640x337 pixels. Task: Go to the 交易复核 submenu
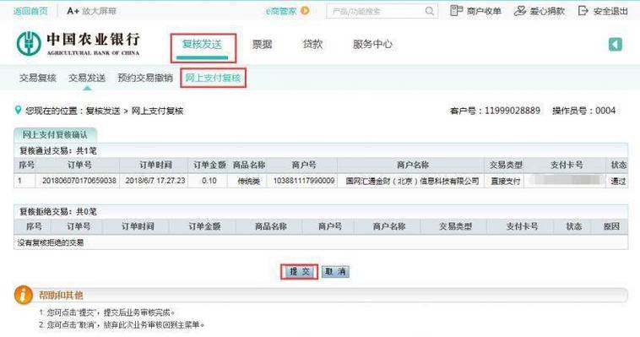[x=37, y=78]
